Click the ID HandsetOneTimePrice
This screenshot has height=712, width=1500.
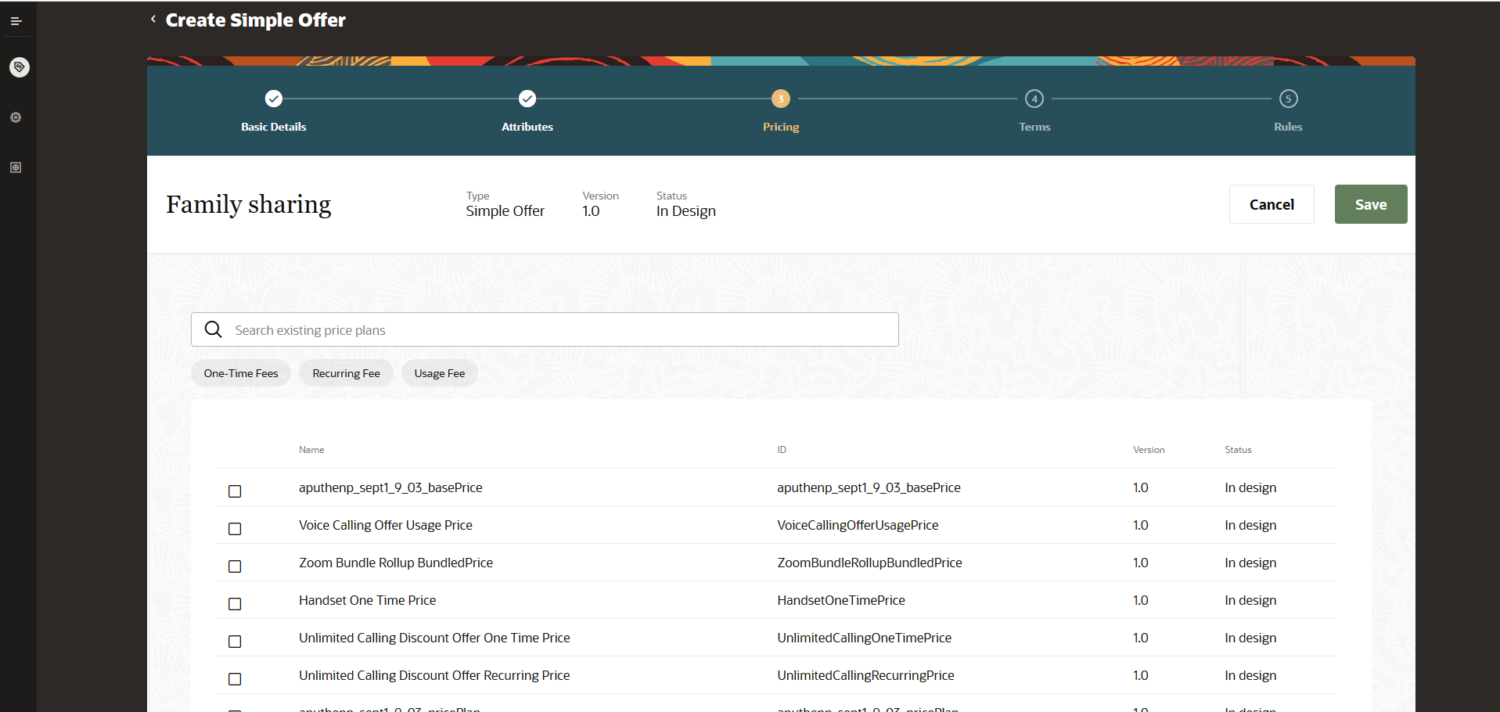pyautogui.click(x=841, y=600)
